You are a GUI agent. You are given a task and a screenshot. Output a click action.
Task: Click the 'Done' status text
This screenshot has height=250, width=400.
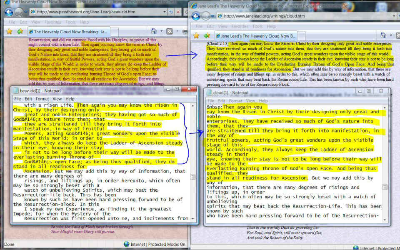pyautogui.click(x=9, y=245)
